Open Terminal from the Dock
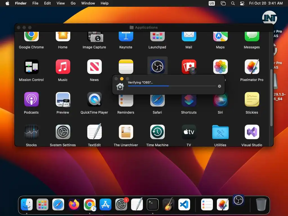The image size is (288, 216). click(x=153, y=204)
